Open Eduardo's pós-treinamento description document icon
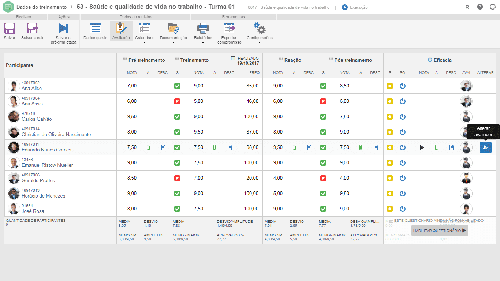Viewport: 500px width, 281px height. tap(376, 147)
